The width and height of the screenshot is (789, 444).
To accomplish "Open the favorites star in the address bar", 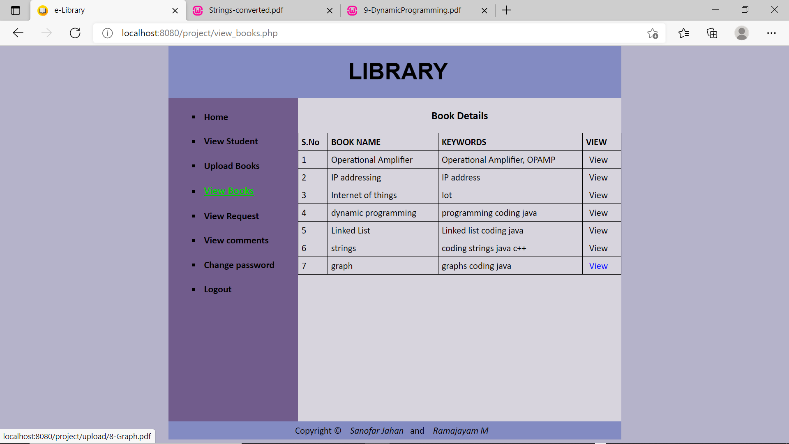I will coord(653,33).
